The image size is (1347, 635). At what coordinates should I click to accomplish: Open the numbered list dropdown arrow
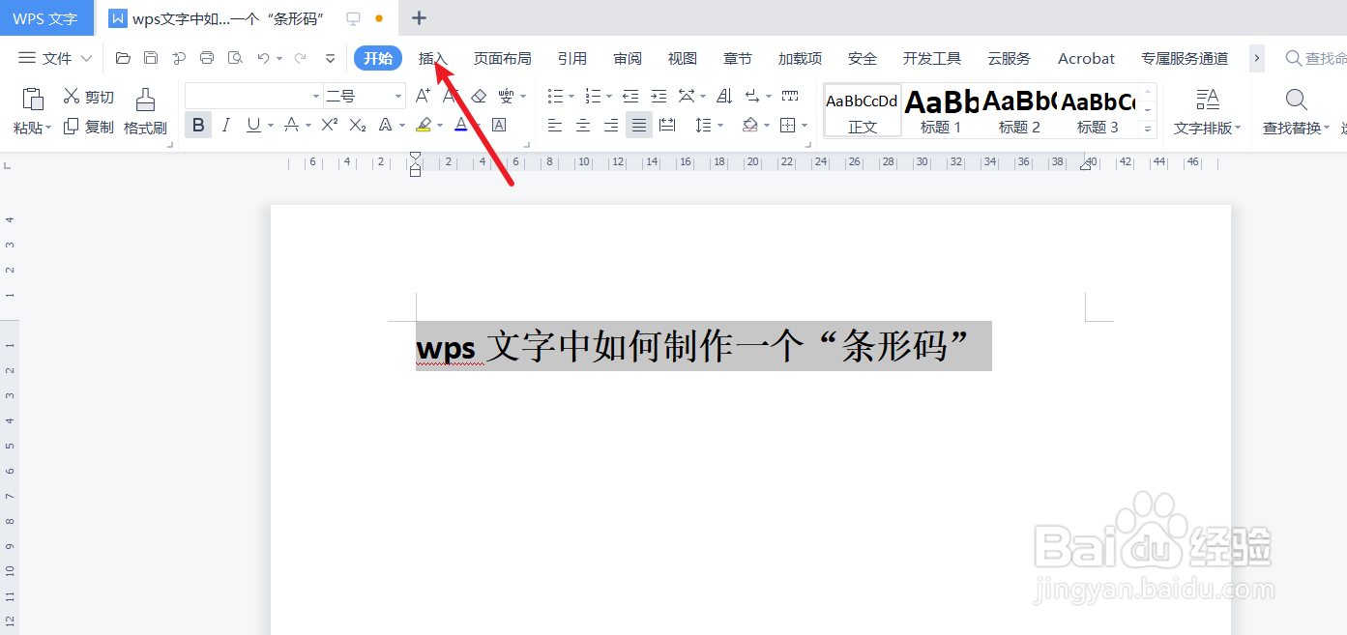(608, 97)
